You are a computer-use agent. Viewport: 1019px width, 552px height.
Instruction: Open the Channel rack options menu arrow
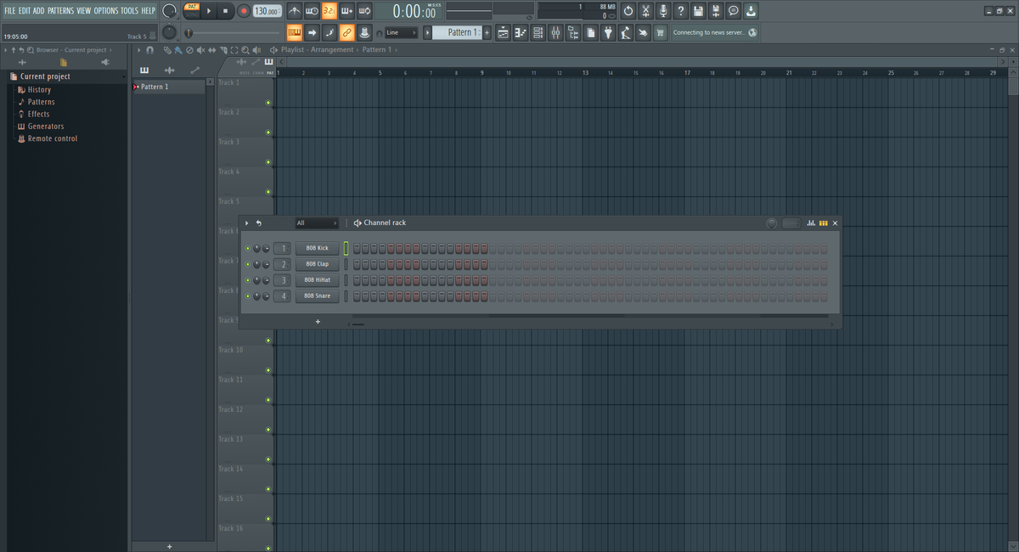247,223
